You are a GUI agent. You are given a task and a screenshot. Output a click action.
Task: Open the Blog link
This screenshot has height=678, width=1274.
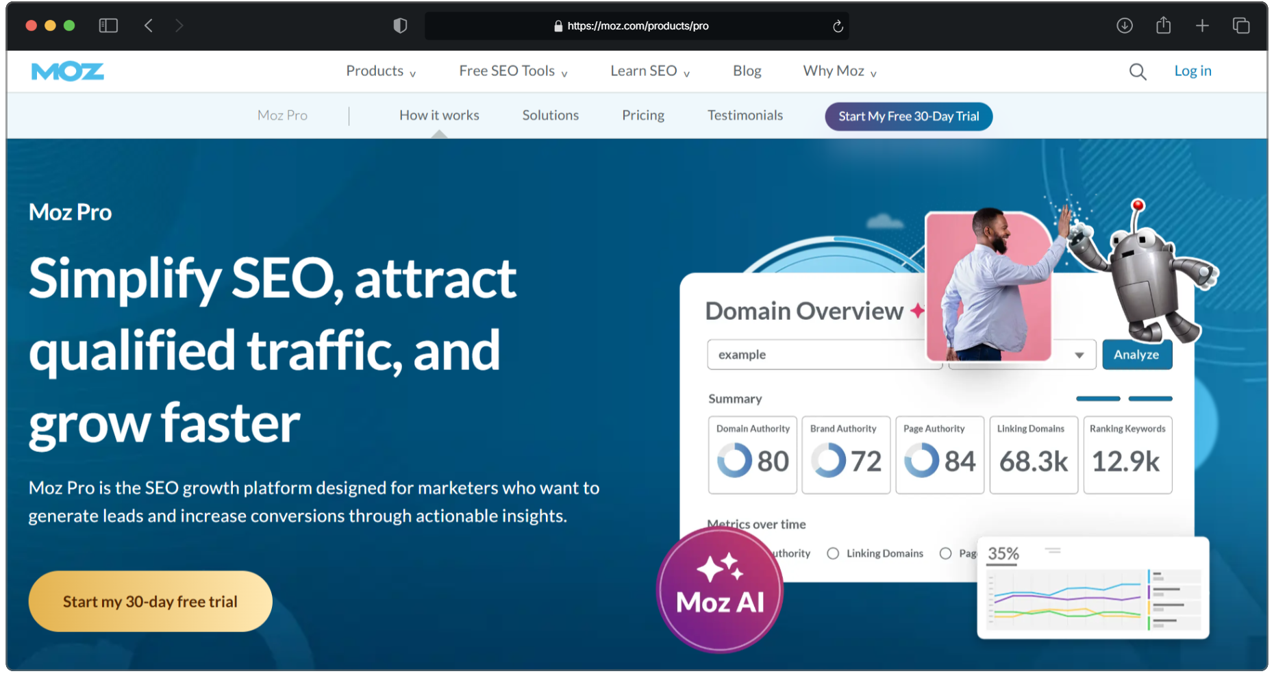[747, 71]
